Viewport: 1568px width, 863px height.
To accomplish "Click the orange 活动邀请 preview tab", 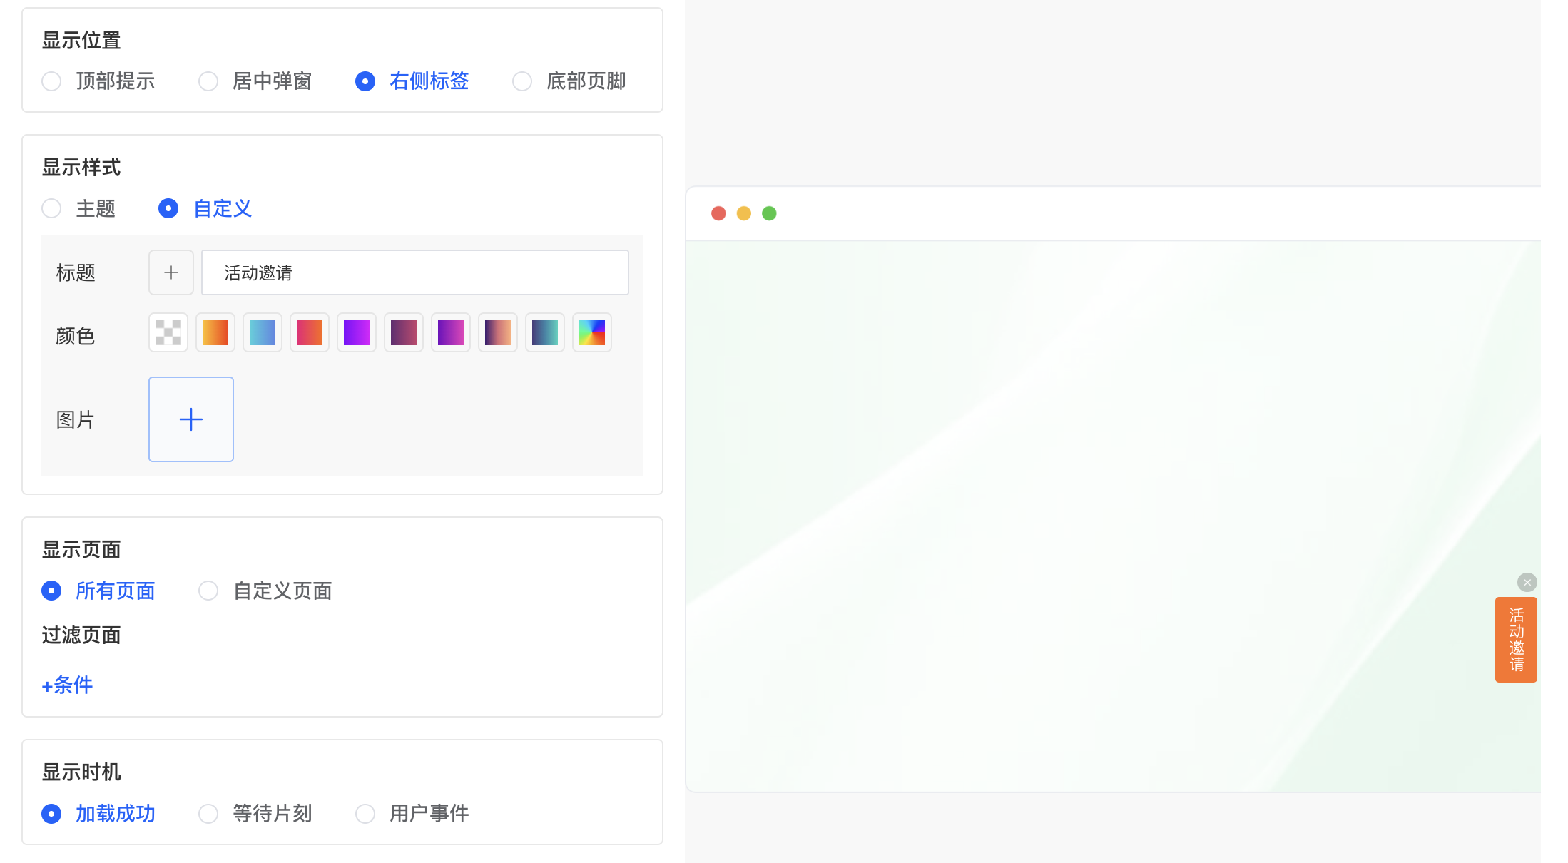I will coord(1516,640).
